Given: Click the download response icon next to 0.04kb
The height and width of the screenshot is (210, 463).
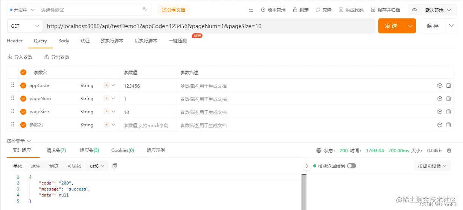Looking at the screenshot, I should [x=449, y=150].
